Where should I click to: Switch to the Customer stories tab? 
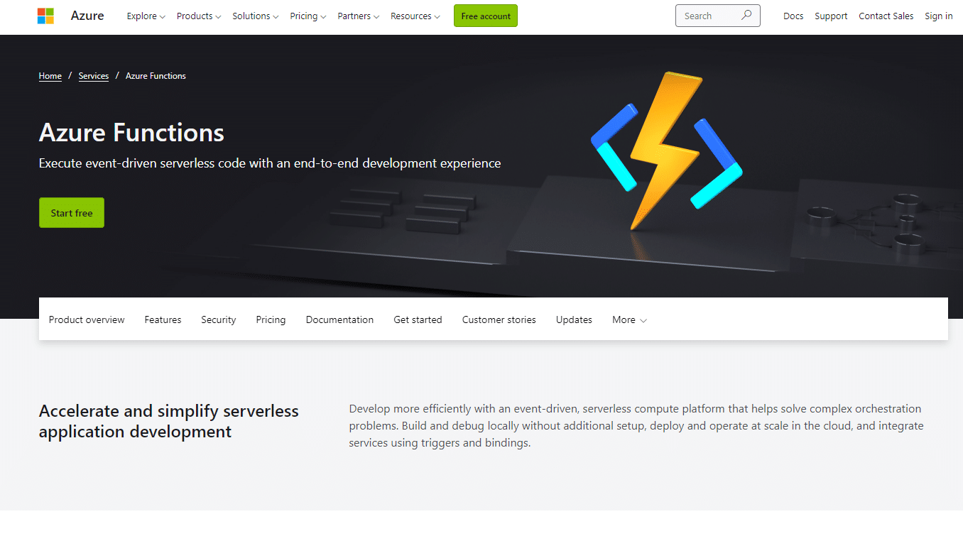click(499, 319)
